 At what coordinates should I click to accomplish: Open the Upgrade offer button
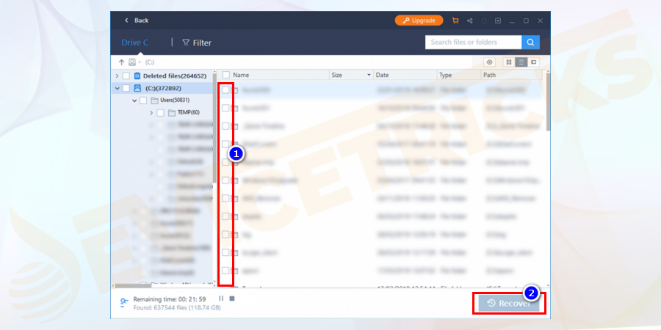(419, 21)
